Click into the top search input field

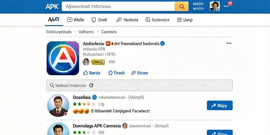(118, 6)
